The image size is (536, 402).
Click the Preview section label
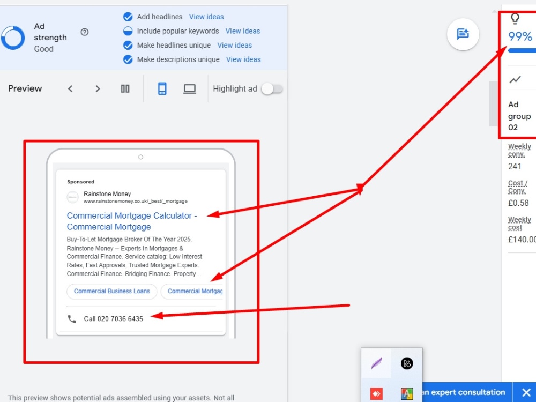tap(25, 88)
